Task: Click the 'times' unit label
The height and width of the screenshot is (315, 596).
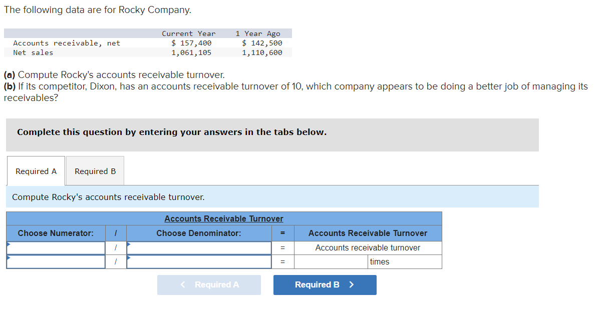Action: [x=380, y=262]
